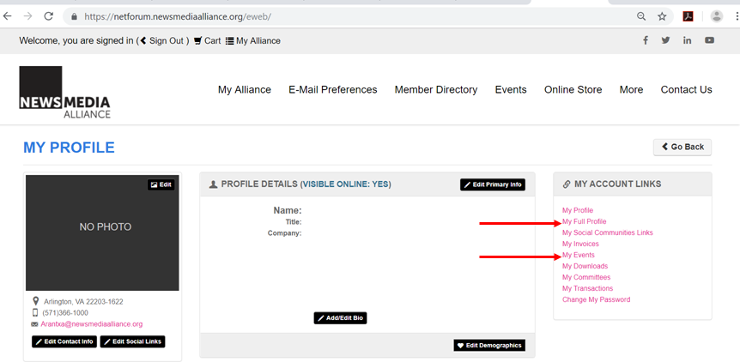The width and height of the screenshot is (740, 362).
Task: Open the My Alliance navigation item
Action: 245,89
